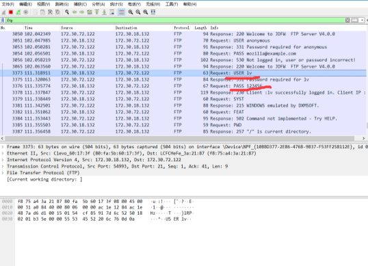Sort by Info column header
This screenshot has width=368, height=266.
pyautogui.click(x=287, y=27)
